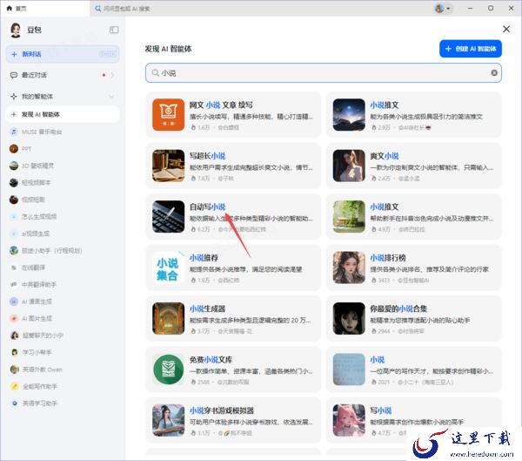The height and width of the screenshot is (461, 522).
Task: Collapse the sidebar using the panel toggle icon
Action: (x=114, y=30)
